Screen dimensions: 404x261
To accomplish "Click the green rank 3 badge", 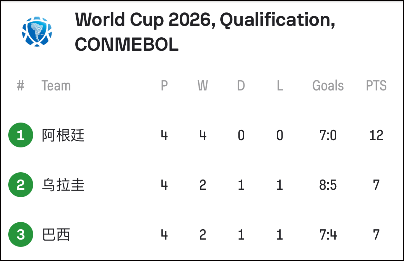I will (21, 234).
